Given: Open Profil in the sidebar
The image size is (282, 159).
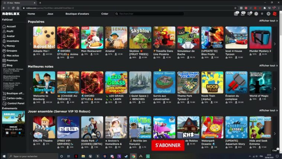Looking at the screenshot, I should click(8, 31).
